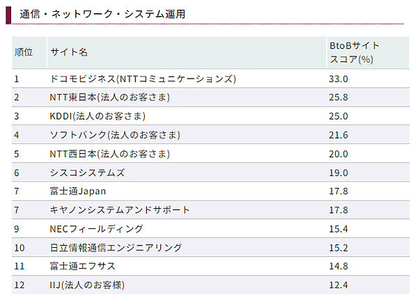
Task: Click the 25.8 score for NTT東日本
Action: coord(338,97)
